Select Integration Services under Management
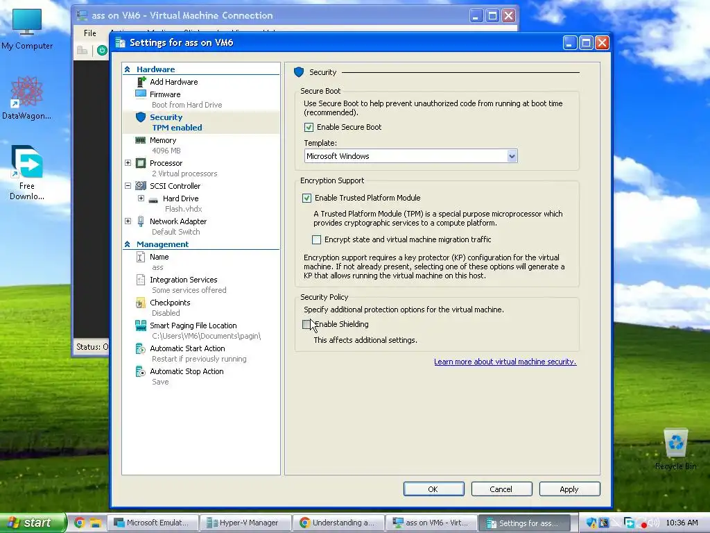 point(183,280)
